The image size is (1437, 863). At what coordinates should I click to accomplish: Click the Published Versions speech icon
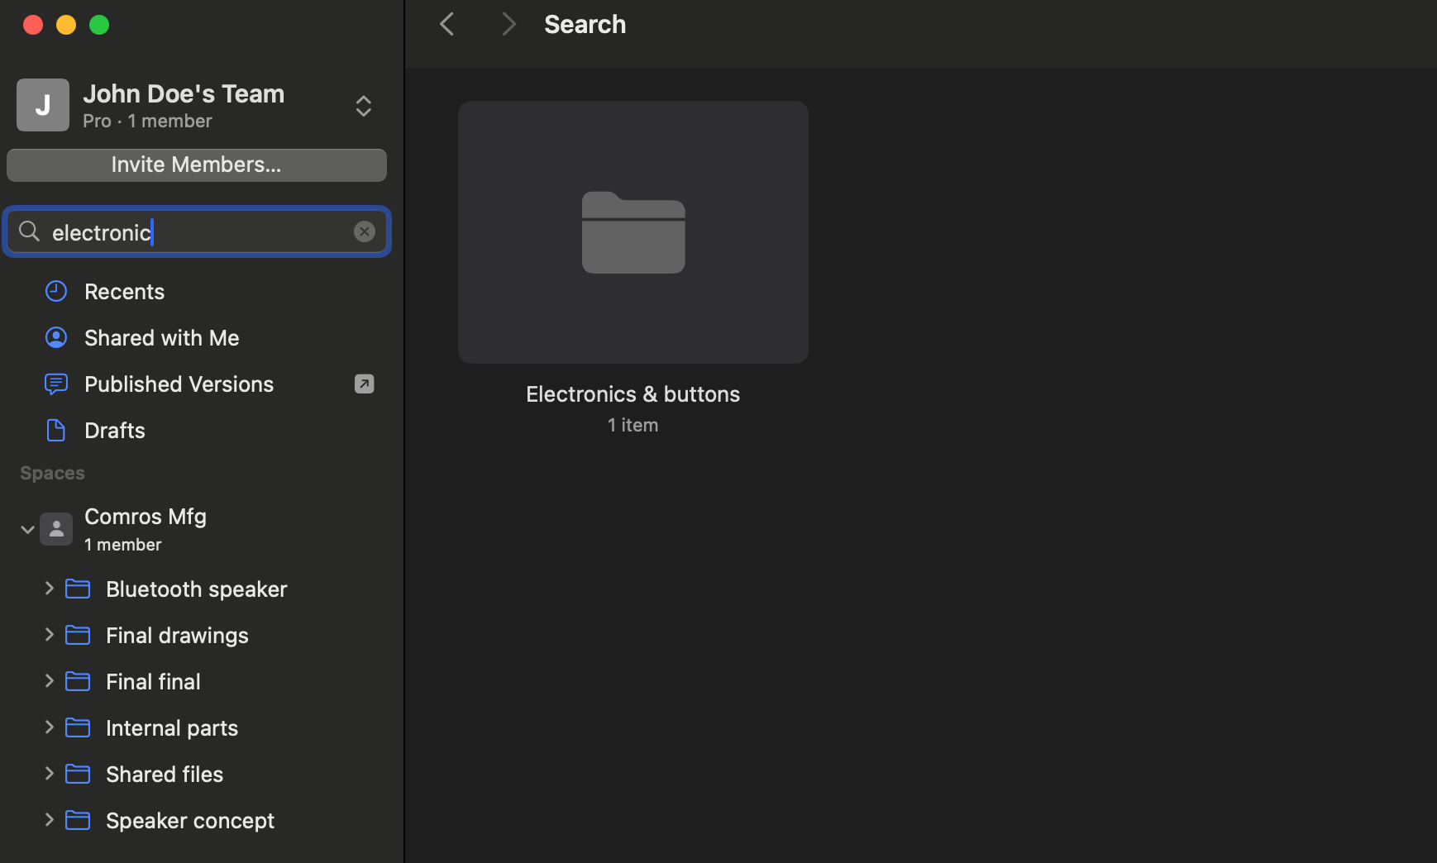56,384
